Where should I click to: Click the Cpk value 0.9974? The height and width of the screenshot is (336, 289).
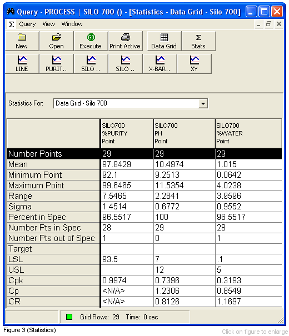127,280
